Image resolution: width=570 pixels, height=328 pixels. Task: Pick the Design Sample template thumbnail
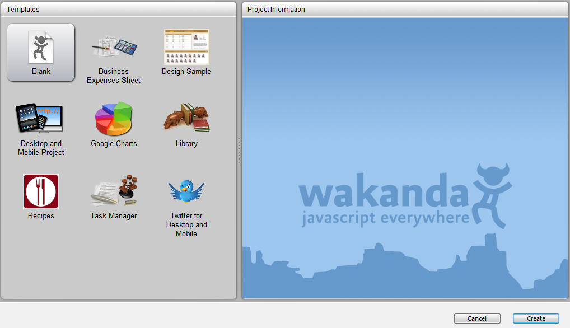pos(186,47)
